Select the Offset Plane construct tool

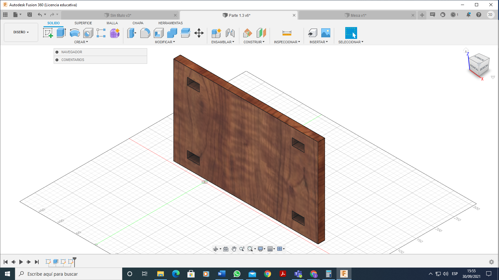248,33
